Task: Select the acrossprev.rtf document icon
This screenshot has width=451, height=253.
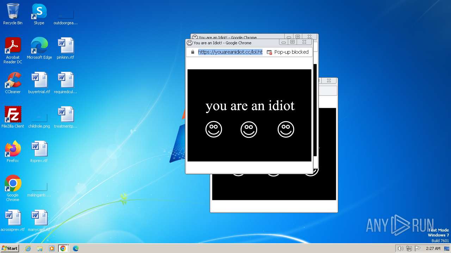Action: point(13,221)
